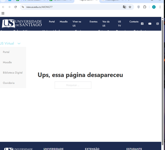Image resolution: width=165 pixels, height=150 pixels.
Task: Click the heading Ups, essa página desapareceu
Action: 80,75
